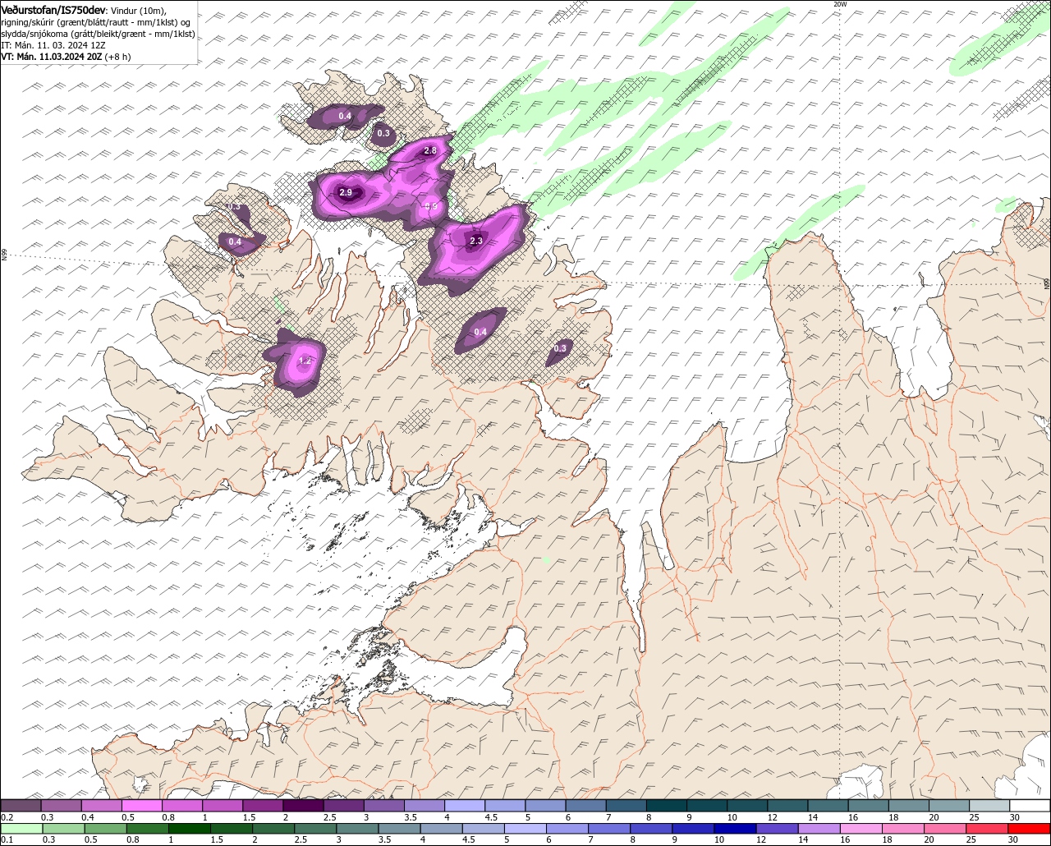The image size is (1051, 846).
Task: Pick the snow-scale swatch starting at 0.2
Action: click(21, 806)
